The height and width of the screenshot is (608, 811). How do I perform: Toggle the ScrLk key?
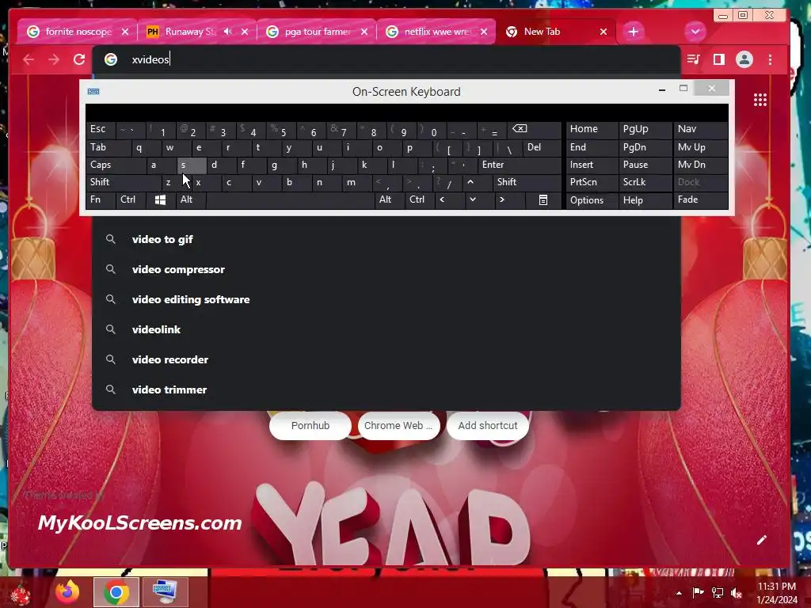[x=645, y=182]
